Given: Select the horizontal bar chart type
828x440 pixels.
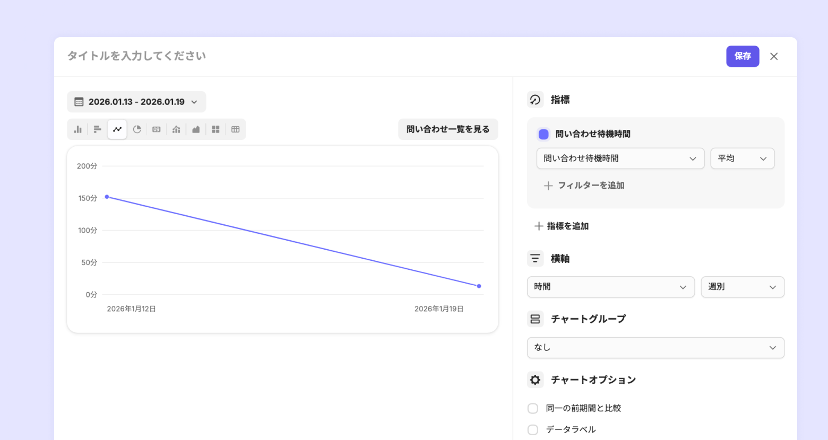Looking at the screenshot, I should click(x=98, y=129).
